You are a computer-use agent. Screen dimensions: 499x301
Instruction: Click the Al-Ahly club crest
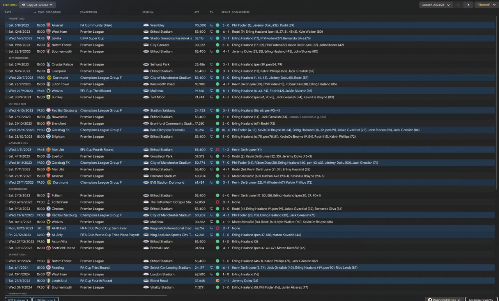[48, 235]
